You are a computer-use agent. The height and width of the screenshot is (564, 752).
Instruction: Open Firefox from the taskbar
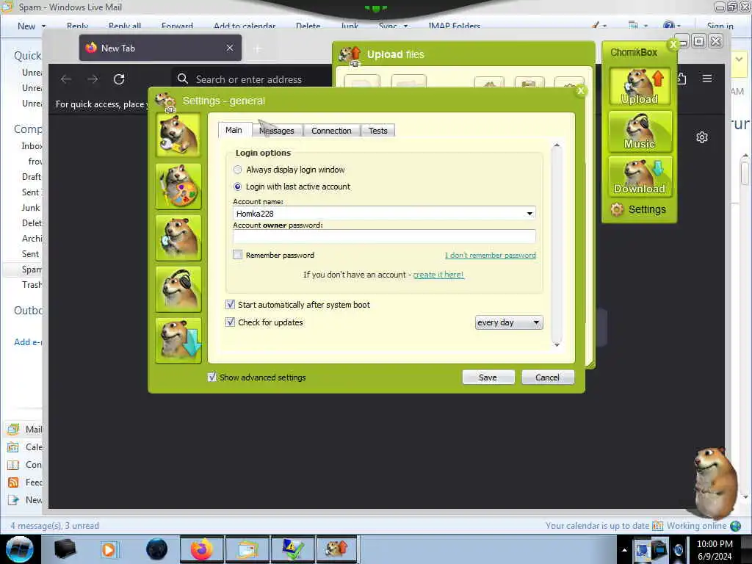[x=202, y=549]
